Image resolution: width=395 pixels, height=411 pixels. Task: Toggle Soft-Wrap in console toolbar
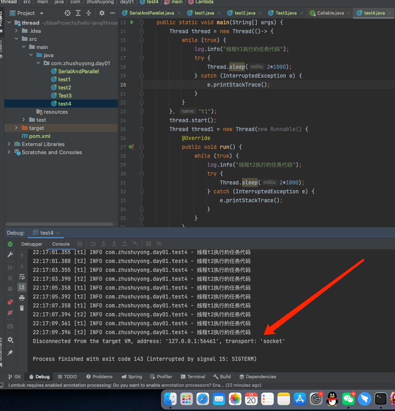point(22,277)
